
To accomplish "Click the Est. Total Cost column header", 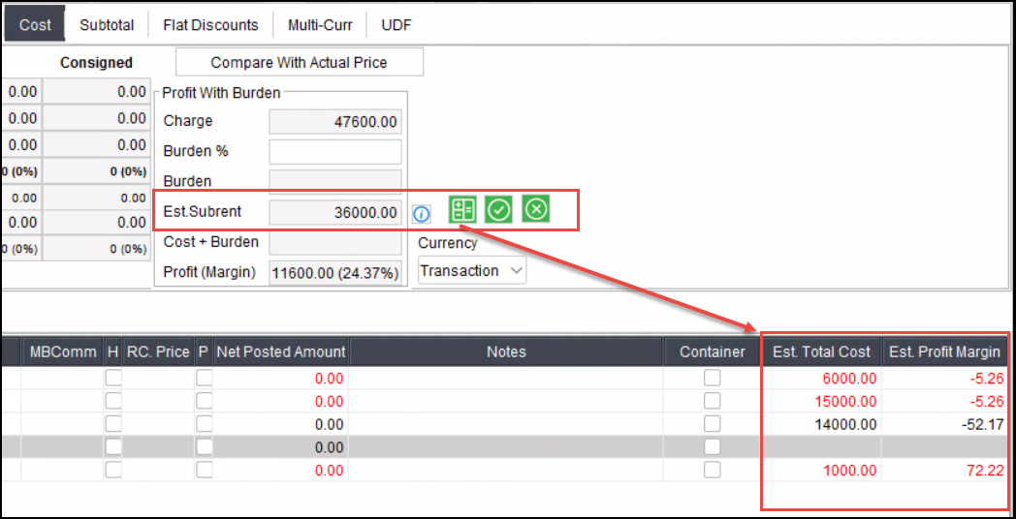I will pos(821,351).
